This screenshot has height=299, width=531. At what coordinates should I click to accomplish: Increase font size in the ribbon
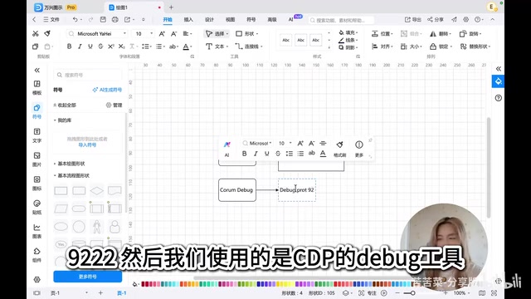point(162,33)
